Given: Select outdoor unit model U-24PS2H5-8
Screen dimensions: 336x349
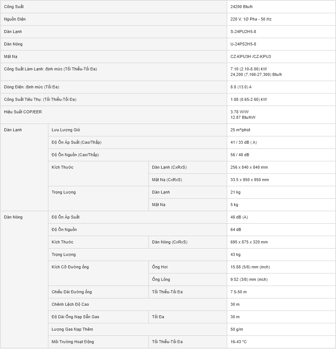Looking at the screenshot, I should tap(243, 44).
